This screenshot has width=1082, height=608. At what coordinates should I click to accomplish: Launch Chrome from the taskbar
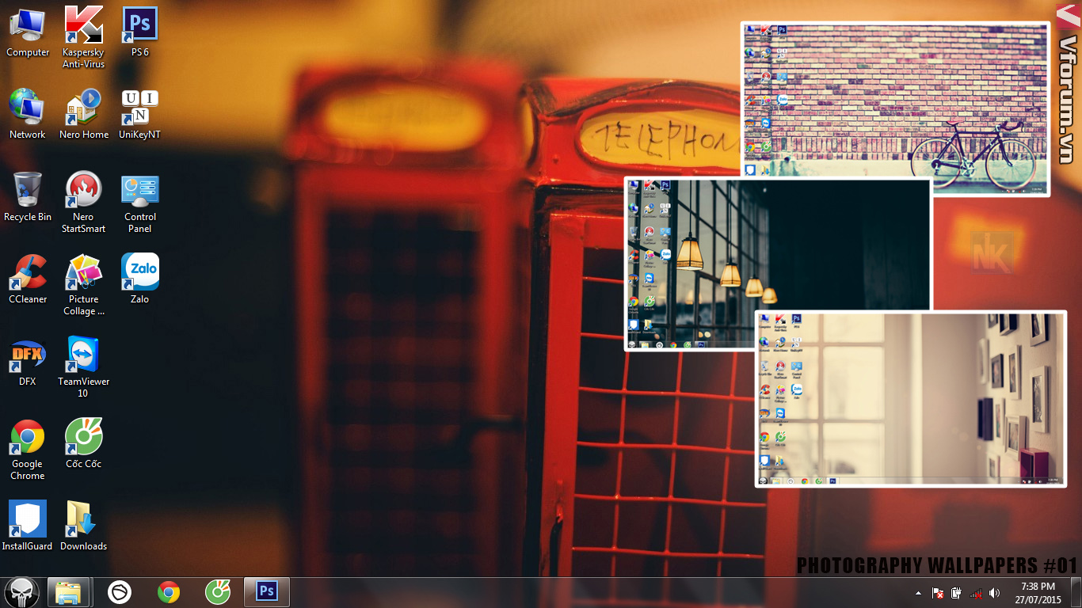coord(168,592)
